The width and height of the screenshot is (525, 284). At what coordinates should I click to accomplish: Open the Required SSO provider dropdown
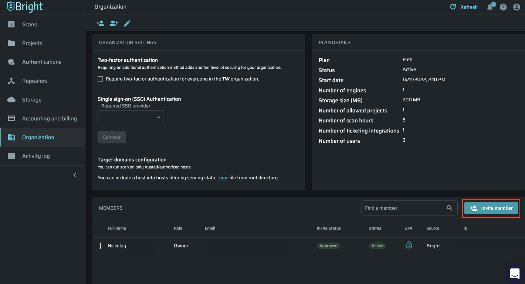(x=131, y=118)
